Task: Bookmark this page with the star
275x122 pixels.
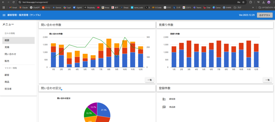Action: [243, 2]
